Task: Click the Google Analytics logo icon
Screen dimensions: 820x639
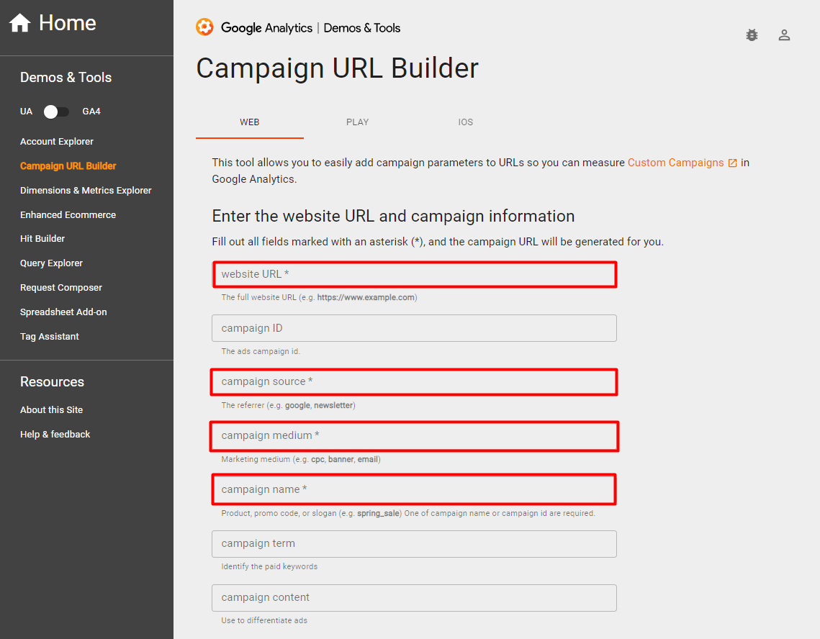Action: 204,28
